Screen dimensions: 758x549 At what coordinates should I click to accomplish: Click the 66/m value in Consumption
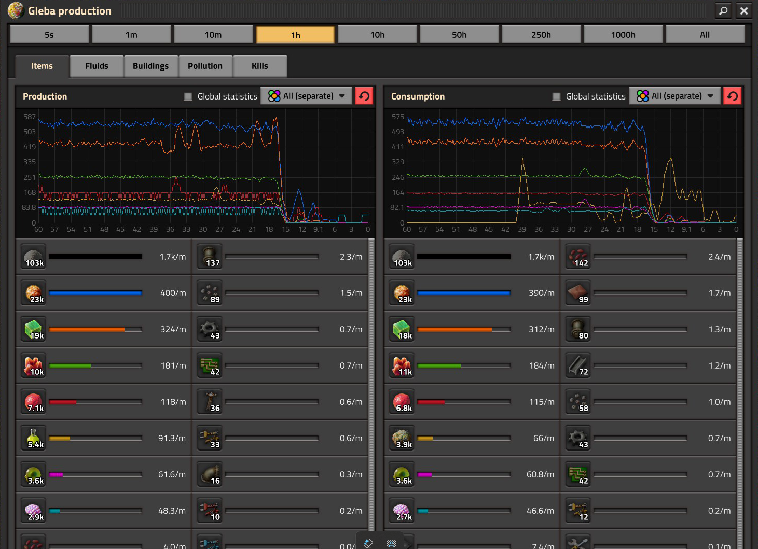coord(544,438)
